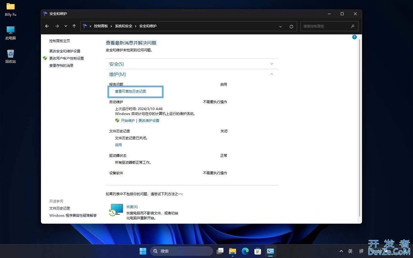This screenshot has height=258, width=413.
Task: Open the Billy Fu desktop folder
Action: pyautogui.click(x=11, y=9)
